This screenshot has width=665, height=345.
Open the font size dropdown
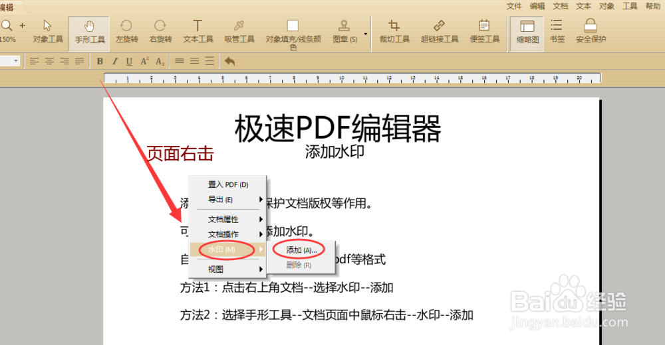point(16,61)
